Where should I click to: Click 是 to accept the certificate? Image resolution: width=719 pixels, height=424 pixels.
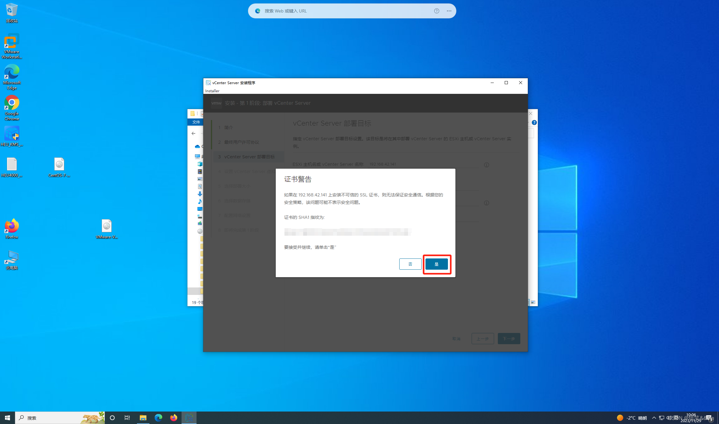(x=436, y=264)
